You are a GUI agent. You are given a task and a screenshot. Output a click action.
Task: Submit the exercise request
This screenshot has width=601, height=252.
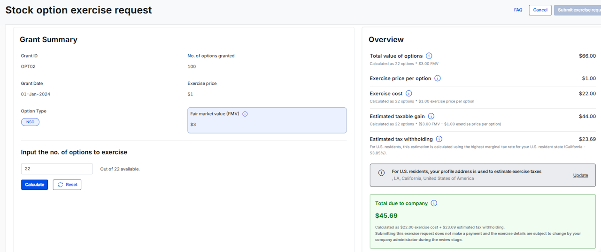coord(578,10)
